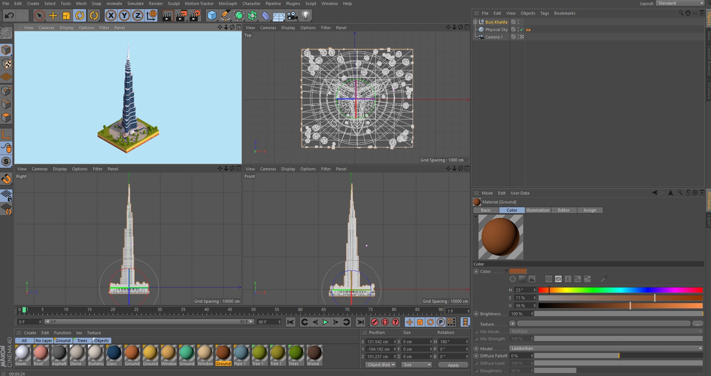
Task: Open the color wheel mode icon
Action: [x=513, y=279]
